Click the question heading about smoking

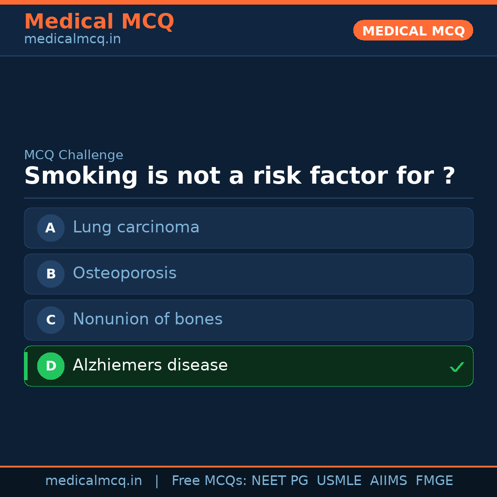(239, 176)
